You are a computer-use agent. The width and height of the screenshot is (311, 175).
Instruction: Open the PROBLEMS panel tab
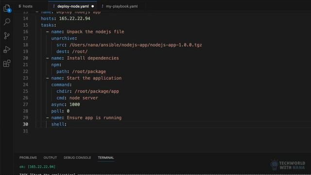tap(28, 157)
